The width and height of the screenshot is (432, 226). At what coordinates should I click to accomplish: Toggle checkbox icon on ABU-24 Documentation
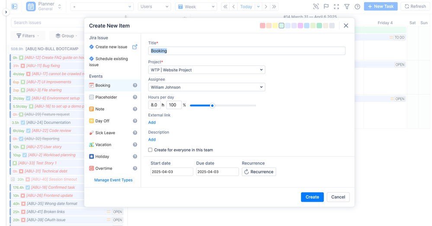[x=23, y=123]
